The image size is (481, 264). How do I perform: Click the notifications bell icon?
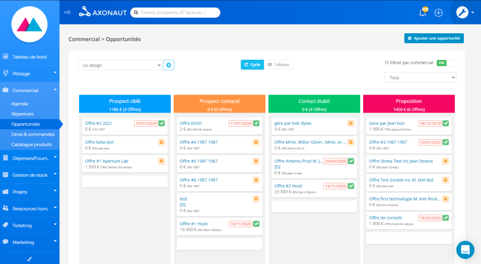423,13
